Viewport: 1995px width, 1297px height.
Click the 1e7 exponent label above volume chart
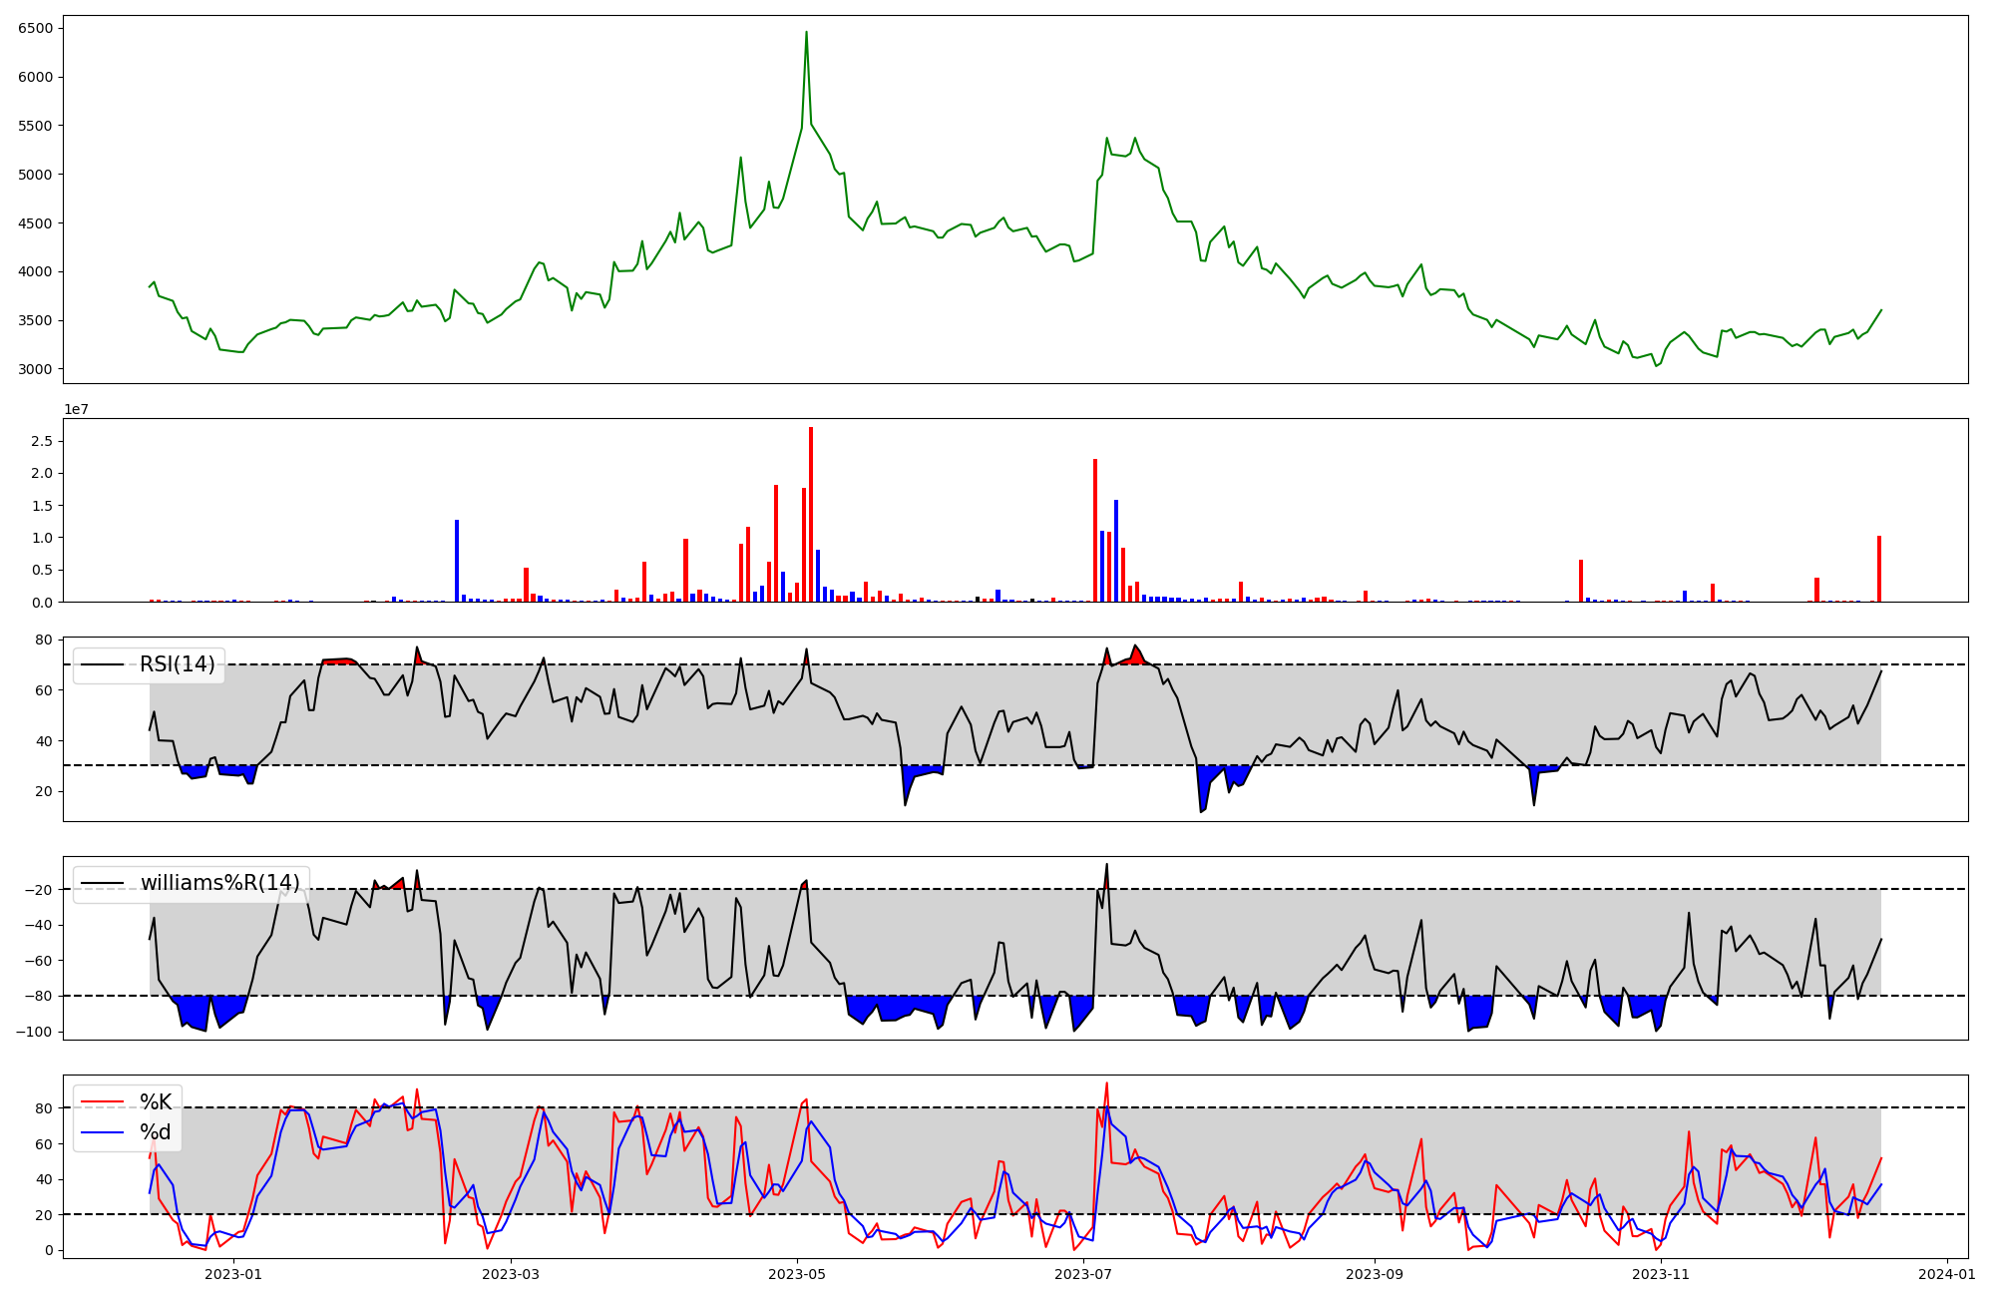[x=76, y=409]
